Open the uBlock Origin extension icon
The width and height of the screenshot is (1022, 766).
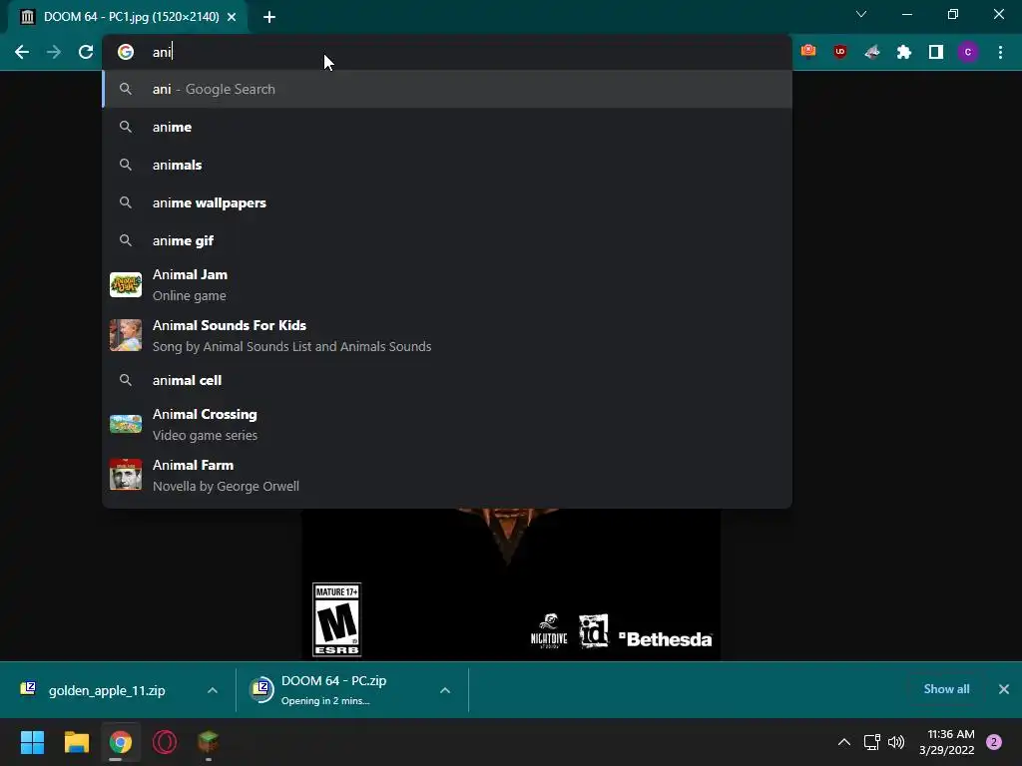(840, 52)
